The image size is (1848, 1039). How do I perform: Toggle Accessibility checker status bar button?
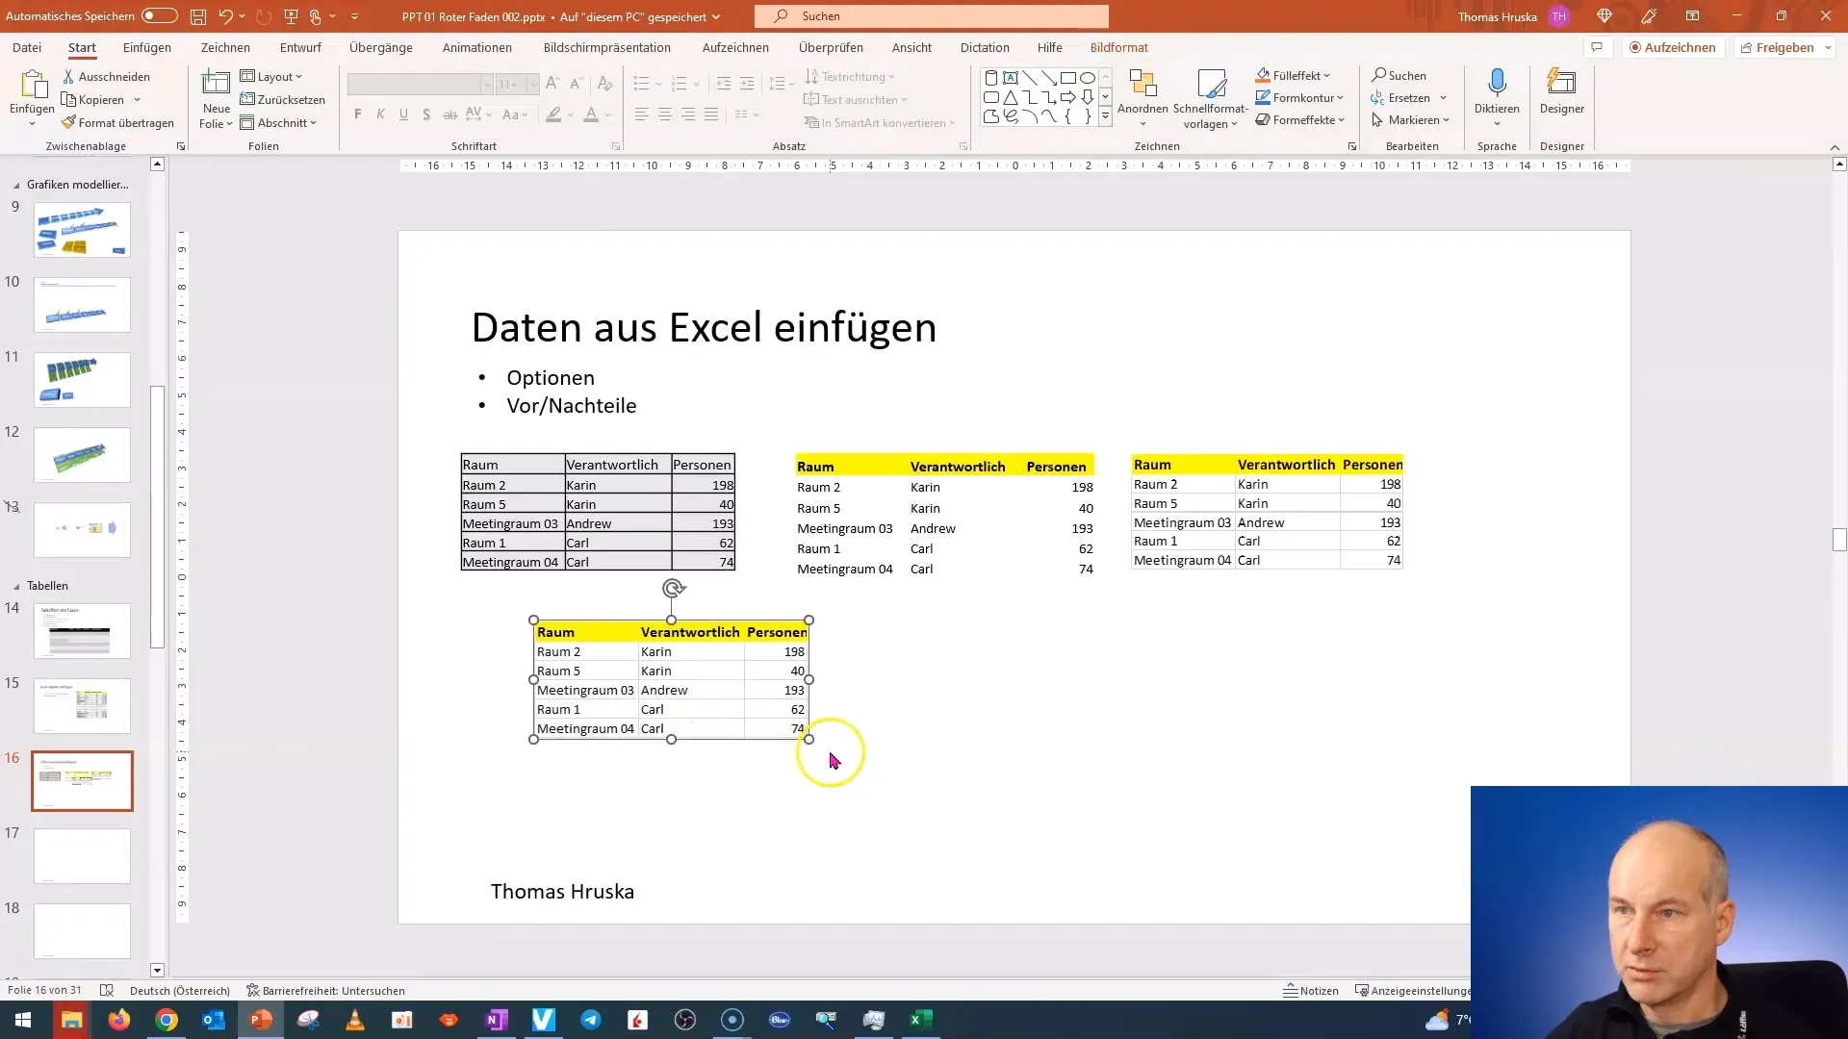coord(326,990)
